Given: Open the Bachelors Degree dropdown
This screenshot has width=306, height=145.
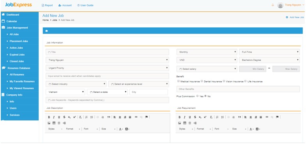Looking at the screenshot, I should [269, 60].
